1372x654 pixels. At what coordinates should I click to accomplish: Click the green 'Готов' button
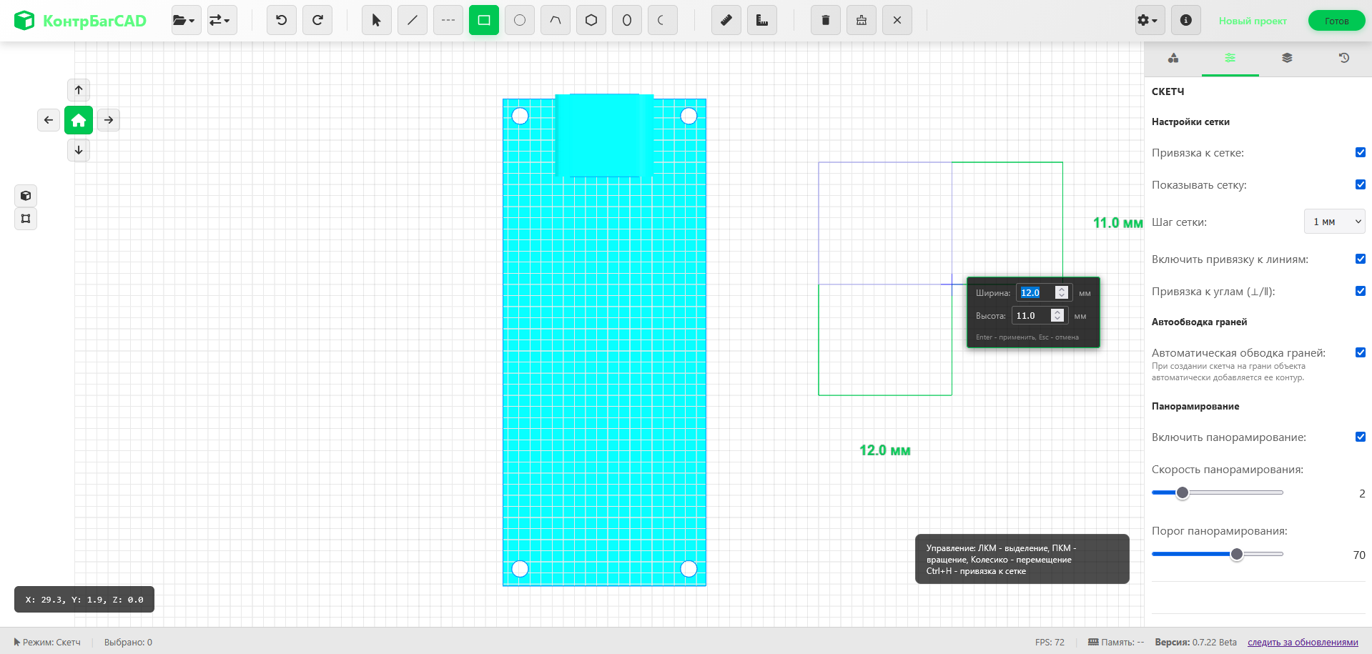coord(1336,21)
